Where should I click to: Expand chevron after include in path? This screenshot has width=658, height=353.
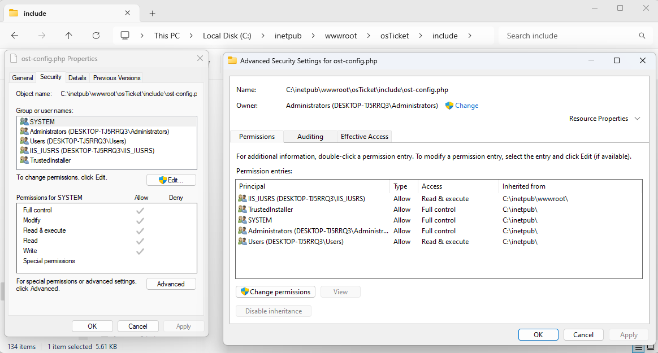[470, 36]
